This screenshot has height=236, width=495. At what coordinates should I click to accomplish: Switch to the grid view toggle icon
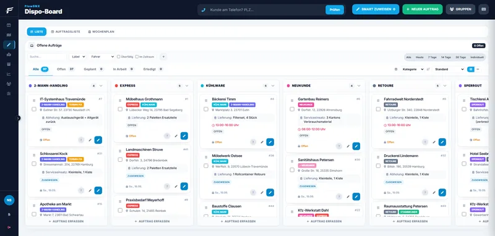471,69
